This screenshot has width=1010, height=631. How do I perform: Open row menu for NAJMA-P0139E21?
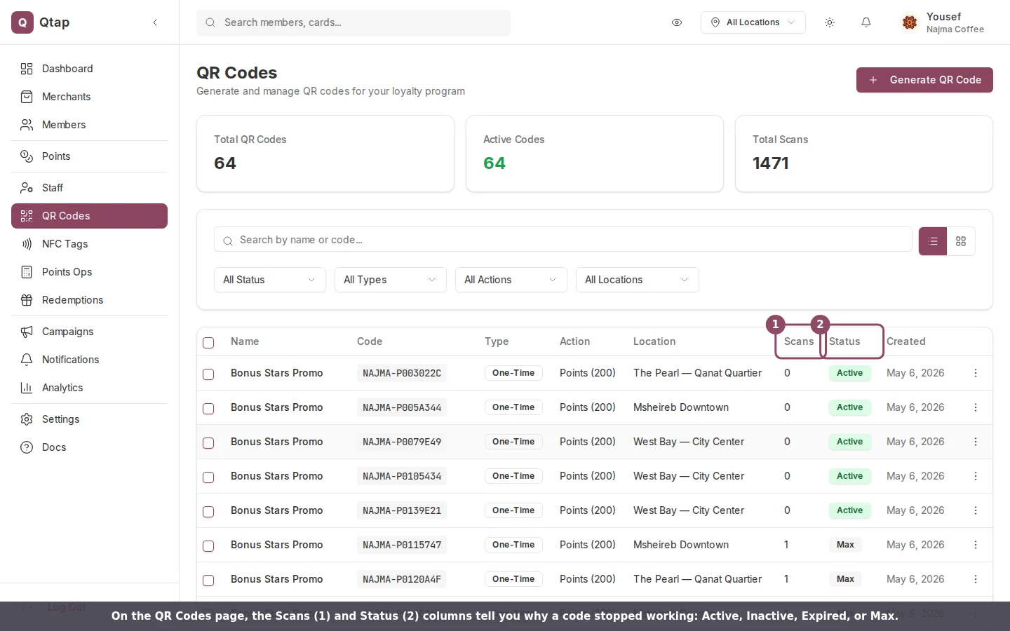pyautogui.click(x=976, y=510)
